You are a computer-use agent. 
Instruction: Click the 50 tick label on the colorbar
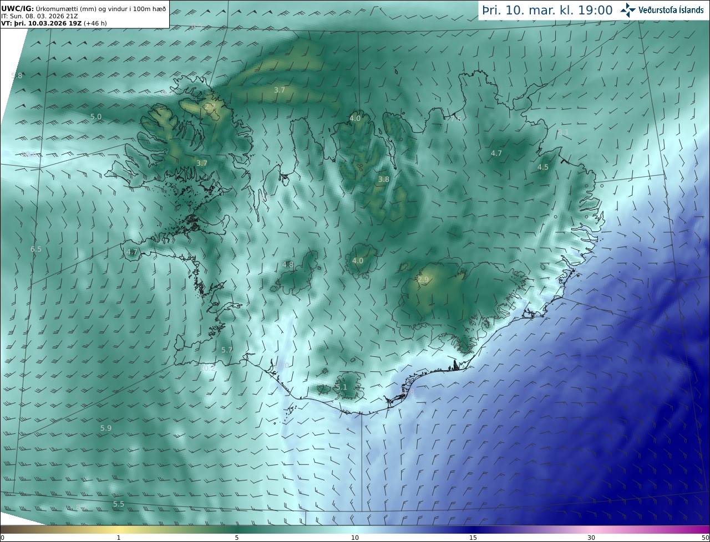705,538
